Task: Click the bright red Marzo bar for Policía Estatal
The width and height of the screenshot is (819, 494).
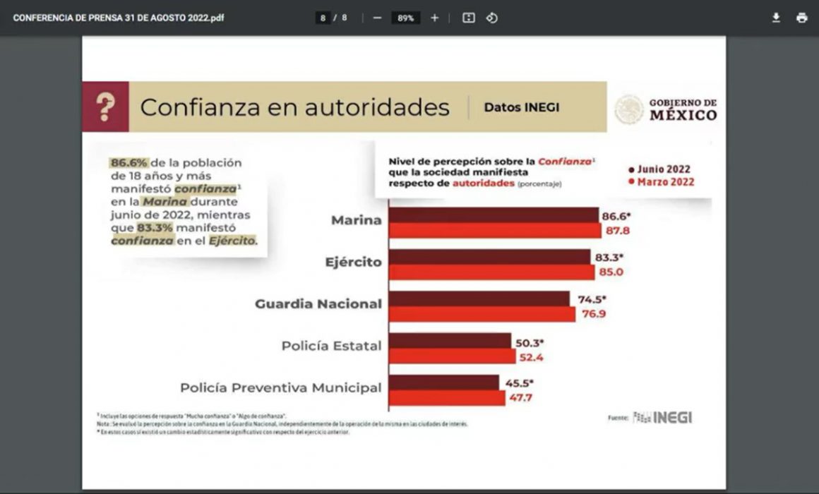Action: click(x=453, y=356)
